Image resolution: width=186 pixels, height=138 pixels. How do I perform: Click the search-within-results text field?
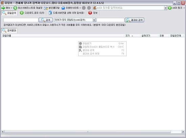[110, 20]
